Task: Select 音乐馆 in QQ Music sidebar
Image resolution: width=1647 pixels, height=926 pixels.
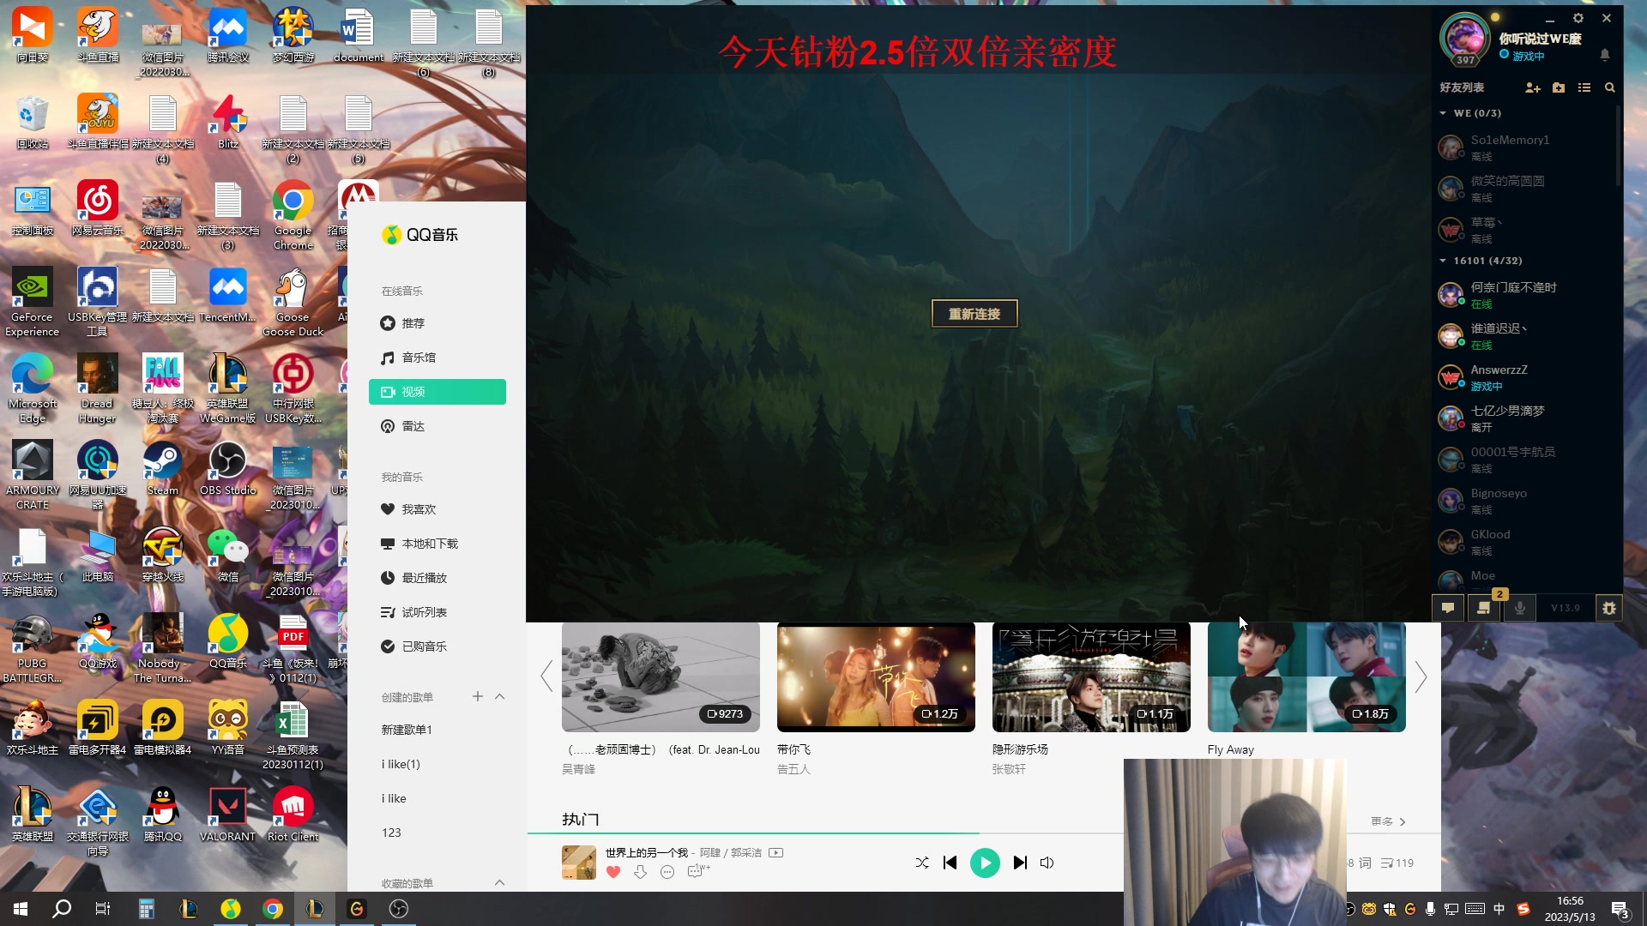Action: [419, 358]
